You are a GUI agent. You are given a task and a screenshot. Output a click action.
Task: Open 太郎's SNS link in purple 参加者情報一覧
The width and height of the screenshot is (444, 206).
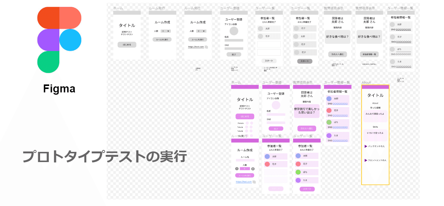[340, 104]
